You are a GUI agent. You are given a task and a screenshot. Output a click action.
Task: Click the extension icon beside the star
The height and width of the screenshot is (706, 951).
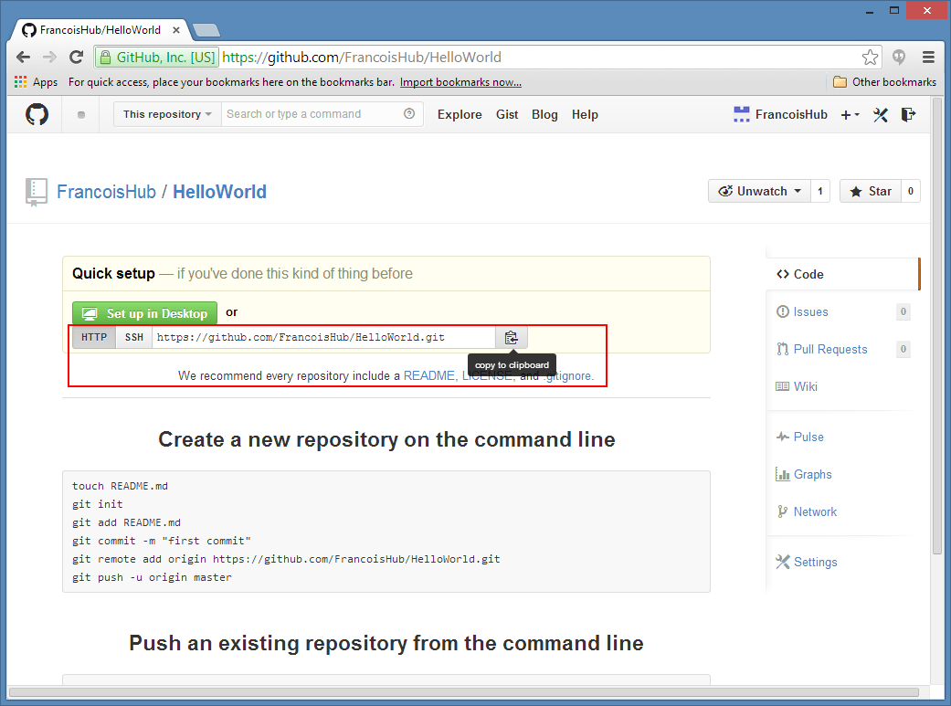pos(899,57)
